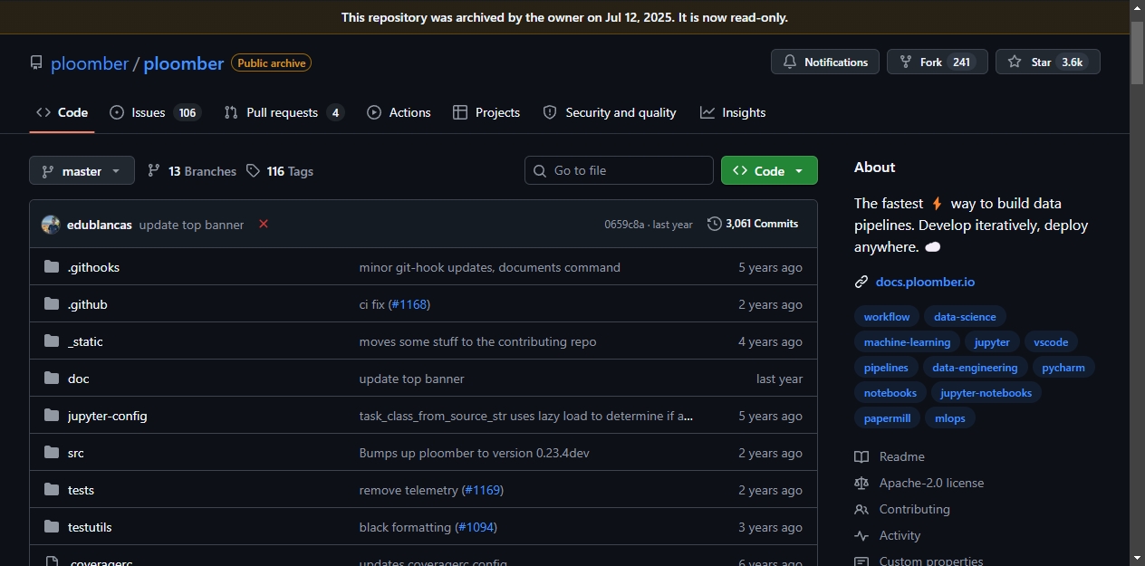Click the Star icon
The width and height of the screenshot is (1145, 566).
pos(1015,62)
